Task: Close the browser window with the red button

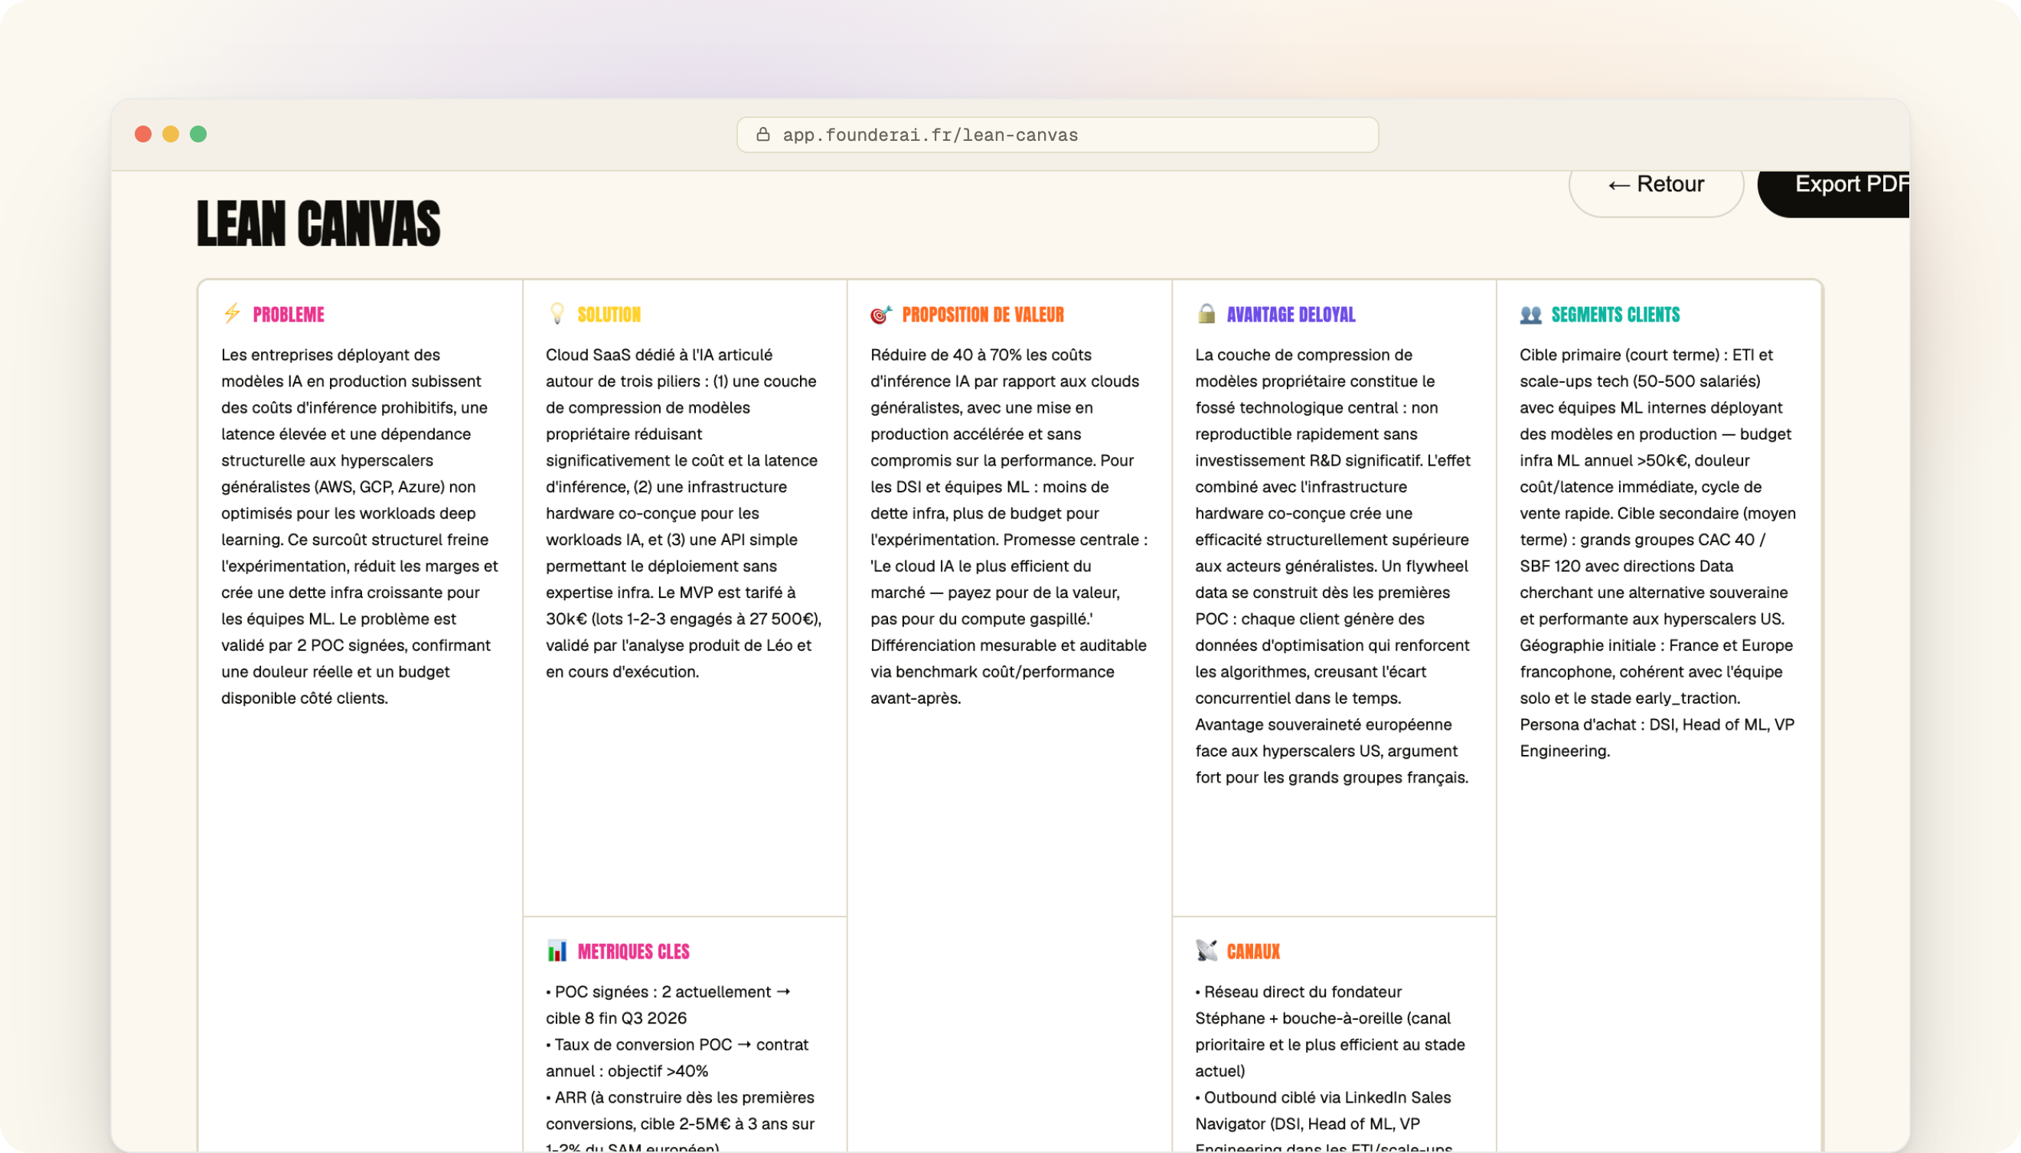Action: (x=143, y=134)
